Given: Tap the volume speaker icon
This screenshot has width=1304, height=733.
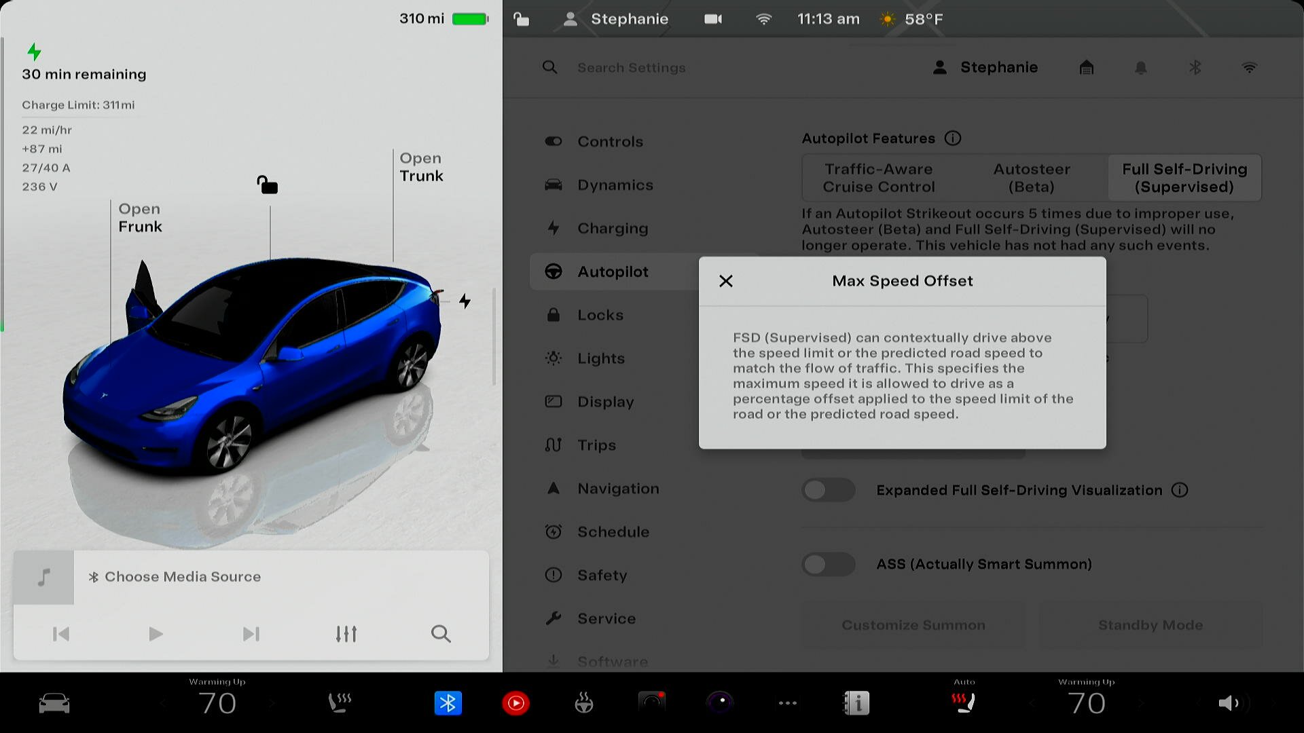Looking at the screenshot, I should point(1228,703).
